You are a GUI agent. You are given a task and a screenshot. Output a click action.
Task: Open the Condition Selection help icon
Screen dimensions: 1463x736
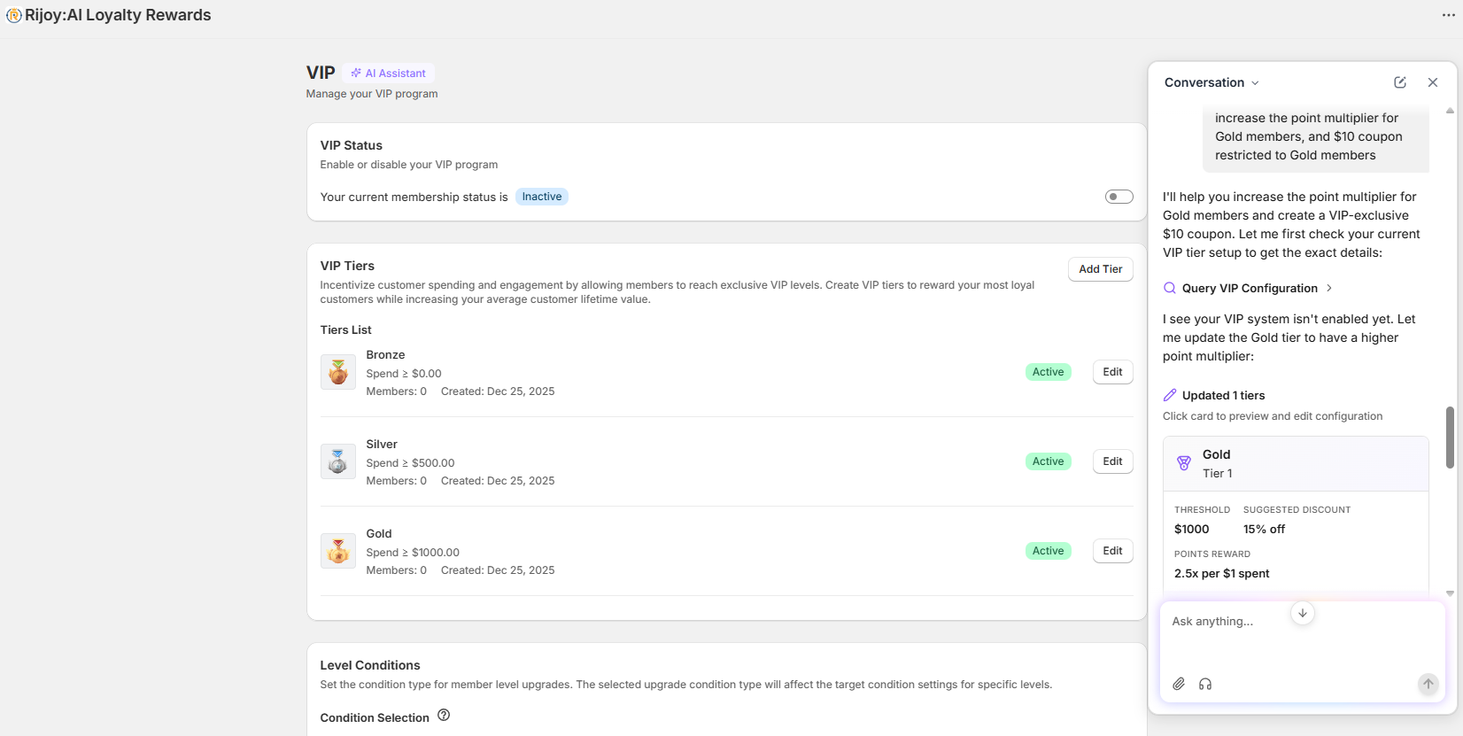click(x=444, y=716)
